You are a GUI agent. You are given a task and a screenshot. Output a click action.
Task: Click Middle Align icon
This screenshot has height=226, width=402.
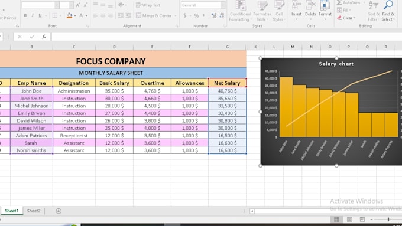(x=103, y=5)
